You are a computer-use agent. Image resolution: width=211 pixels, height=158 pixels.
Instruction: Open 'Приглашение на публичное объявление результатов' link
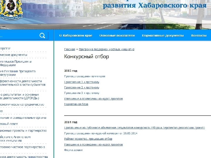135,128
